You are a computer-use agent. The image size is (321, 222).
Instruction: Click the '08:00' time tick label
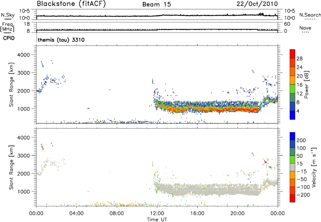click(117, 214)
